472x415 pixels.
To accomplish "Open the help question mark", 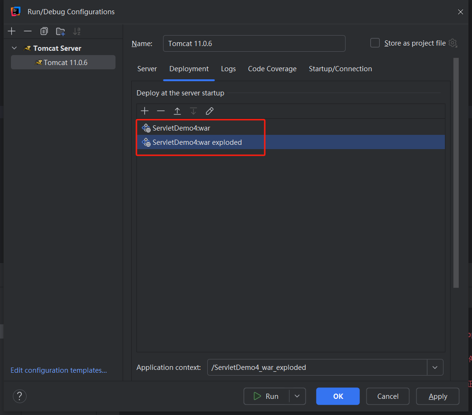I will coord(19,396).
